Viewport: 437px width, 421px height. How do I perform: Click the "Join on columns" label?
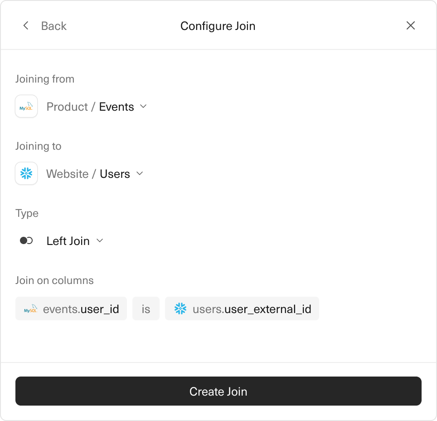(54, 280)
